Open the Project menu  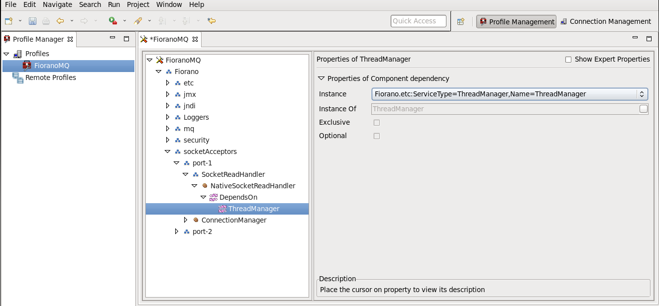[138, 4]
